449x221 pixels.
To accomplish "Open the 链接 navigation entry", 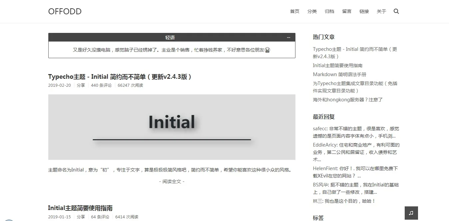I will (364, 11).
